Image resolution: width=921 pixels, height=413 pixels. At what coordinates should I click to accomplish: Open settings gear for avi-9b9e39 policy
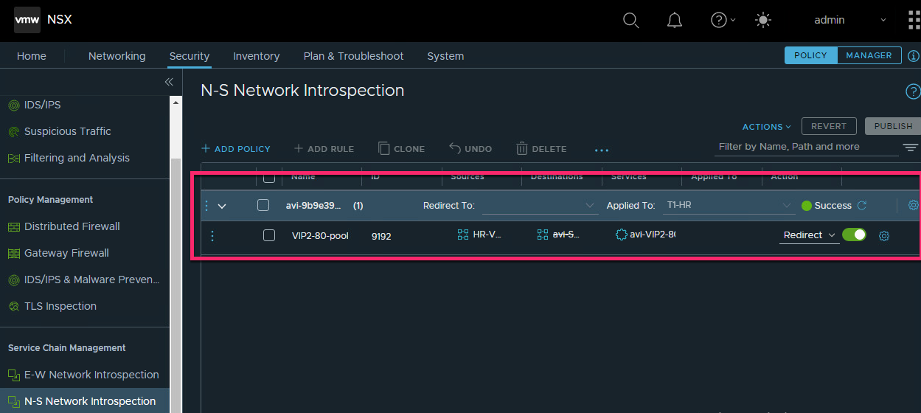tap(914, 206)
